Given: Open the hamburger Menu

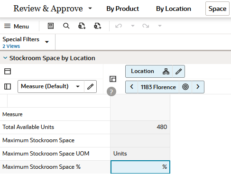Looking at the screenshot, I should point(17,26).
